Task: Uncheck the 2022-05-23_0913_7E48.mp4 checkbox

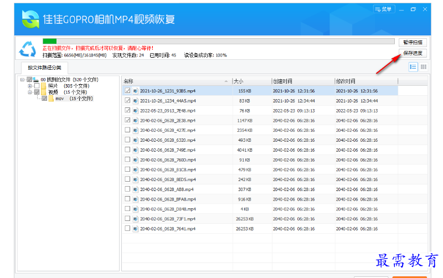Action: click(x=127, y=110)
